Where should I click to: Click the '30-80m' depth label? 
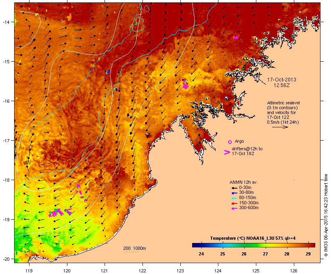tap(246, 192)
